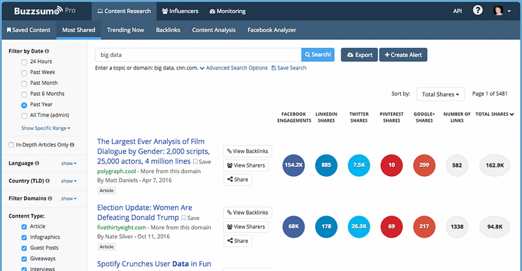
Task: Open the Monitoring tab
Action: point(228,11)
